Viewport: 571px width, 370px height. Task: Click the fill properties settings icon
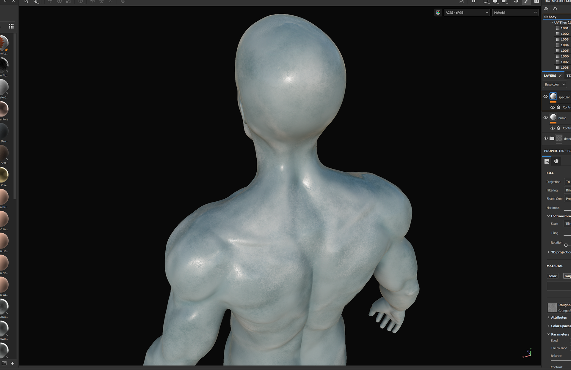(x=547, y=161)
